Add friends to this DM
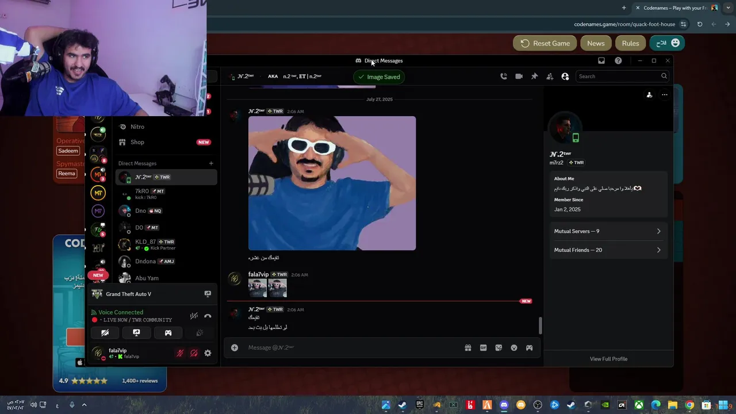The width and height of the screenshot is (736, 414). [550, 76]
